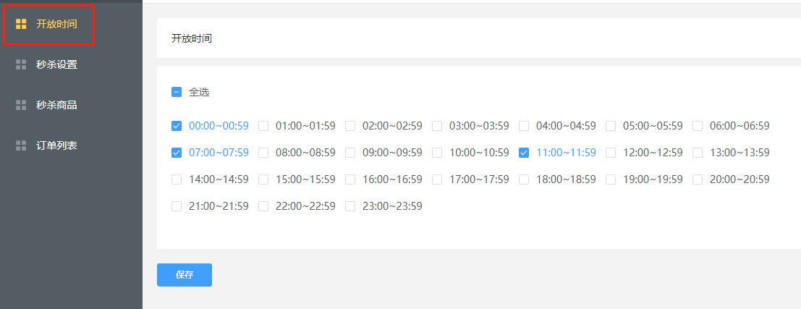
Task: Toggle the 全选 select-all checkbox
Action: [177, 93]
